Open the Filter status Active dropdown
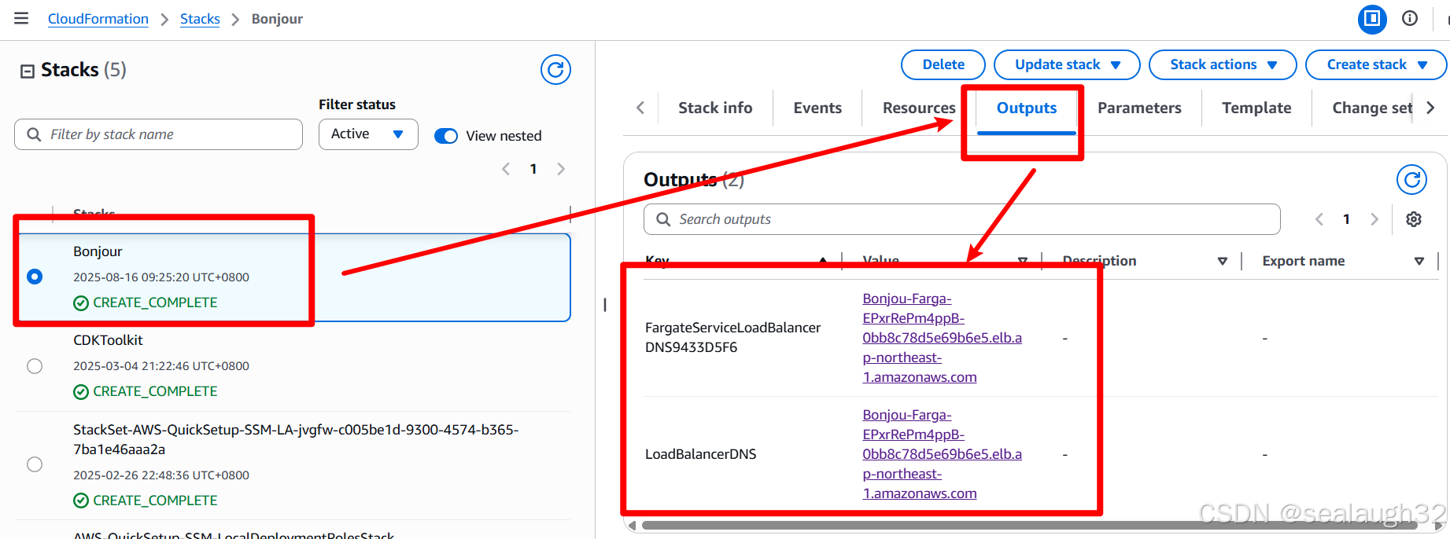The width and height of the screenshot is (1450, 539). [x=368, y=134]
